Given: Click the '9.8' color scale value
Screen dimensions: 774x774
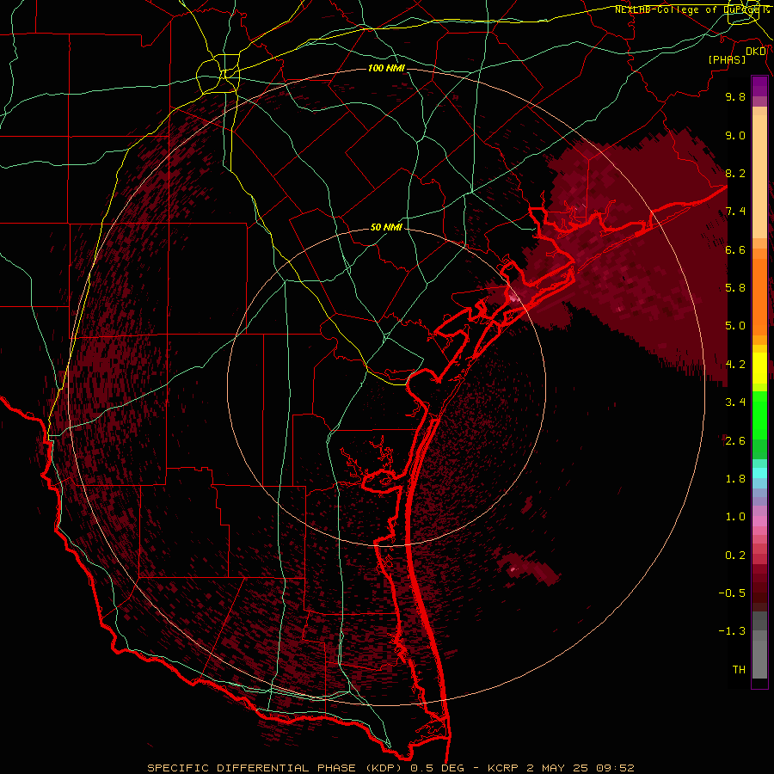Looking at the screenshot, I should click(735, 96).
